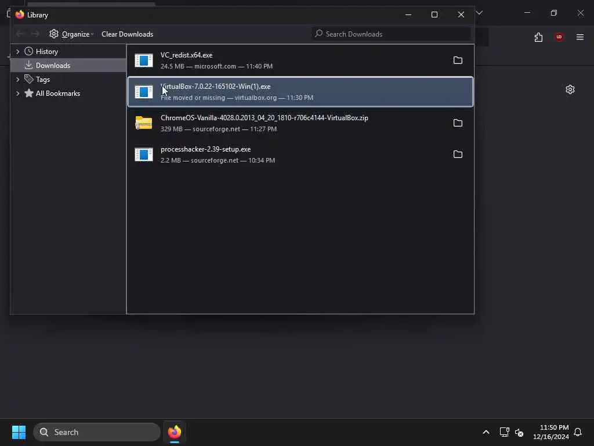594x446 pixels.
Task: Show ChromeOS-Vanilla zip file in folder
Action: coord(458,123)
